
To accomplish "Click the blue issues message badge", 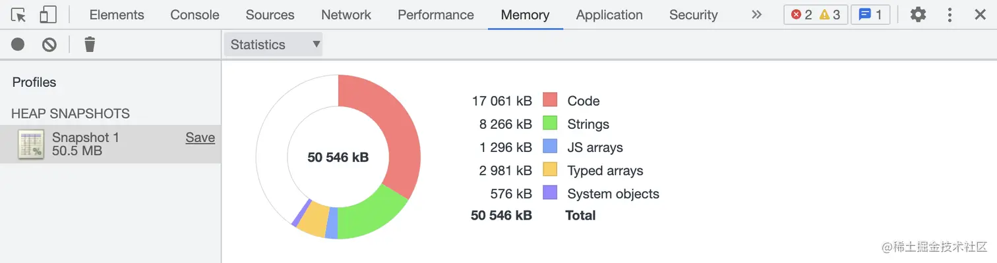I will coord(870,14).
